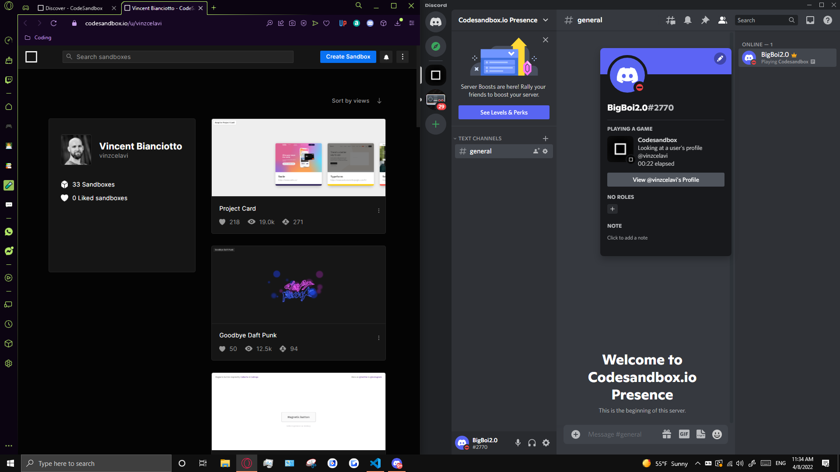Collapse the TEXT CHANNELS category

click(x=479, y=139)
